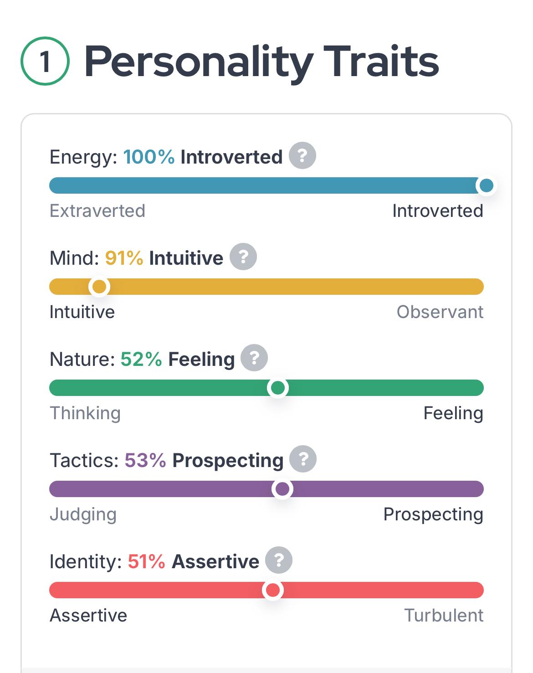Click the Extraverted label under Energy bar
This screenshot has height=673, width=533.
[x=97, y=211]
